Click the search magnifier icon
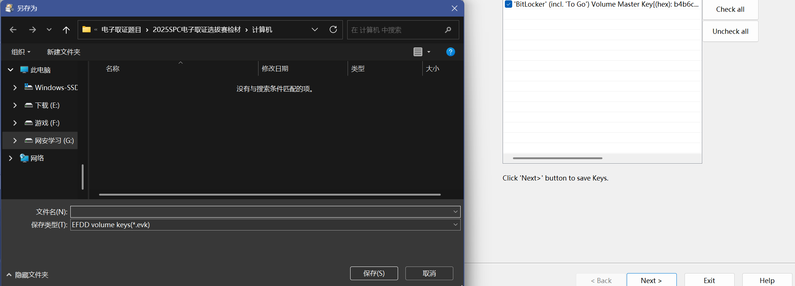 click(x=448, y=30)
